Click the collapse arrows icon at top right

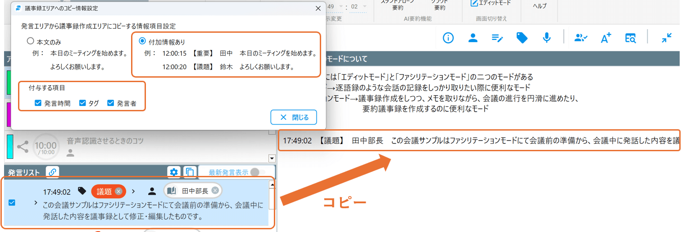pyautogui.click(x=667, y=38)
